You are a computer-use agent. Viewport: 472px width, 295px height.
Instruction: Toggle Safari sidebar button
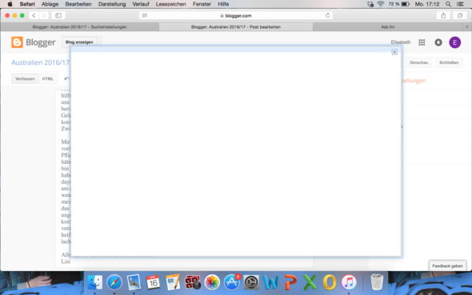click(58, 15)
